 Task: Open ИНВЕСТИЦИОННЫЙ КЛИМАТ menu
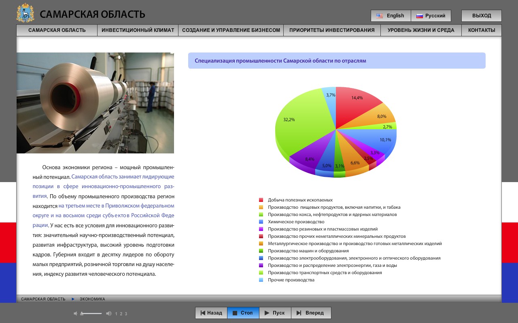(x=138, y=30)
